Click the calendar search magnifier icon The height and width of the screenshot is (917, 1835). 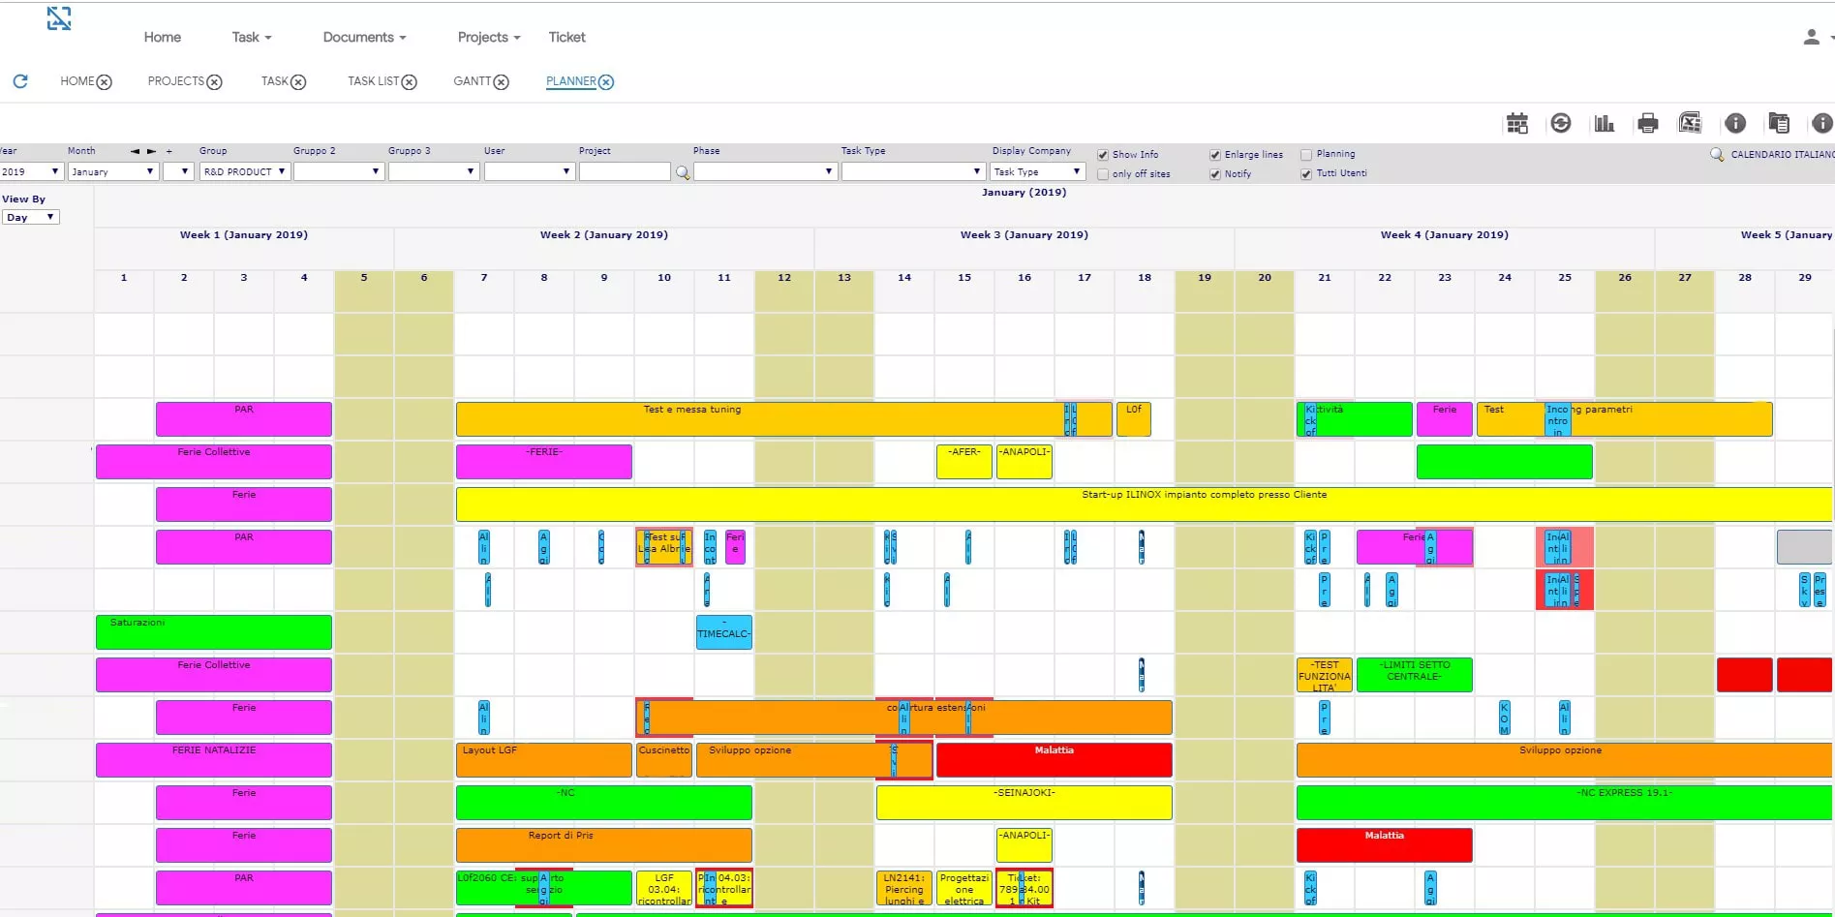pyautogui.click(x=1717, y=154)
